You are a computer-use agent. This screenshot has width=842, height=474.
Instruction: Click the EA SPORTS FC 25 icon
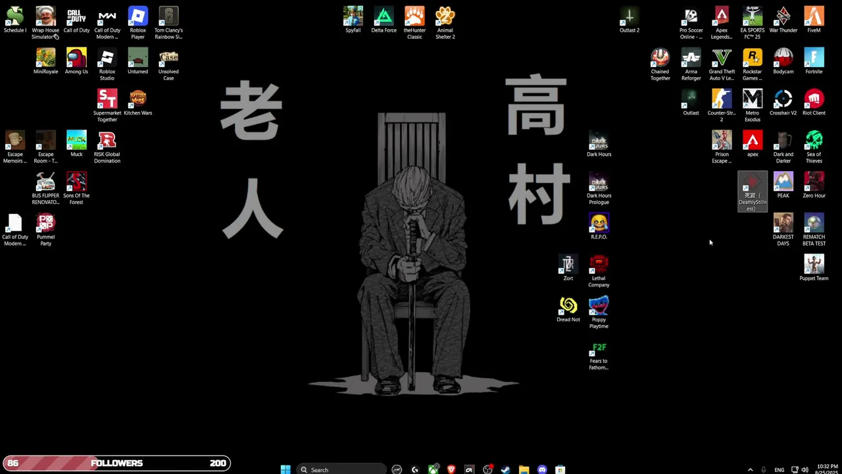click(x=753, y=23)
